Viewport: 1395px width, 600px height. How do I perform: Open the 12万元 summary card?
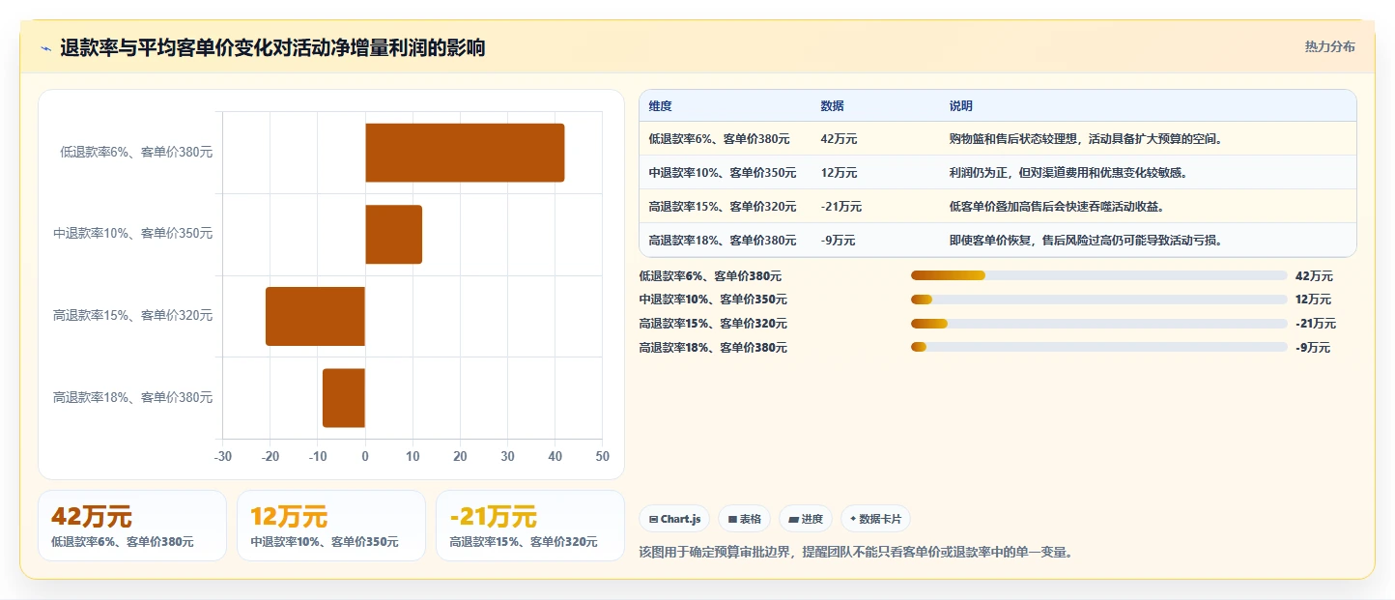(331, 526)
